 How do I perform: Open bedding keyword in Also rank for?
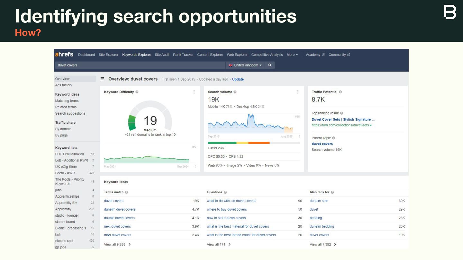coord(316,218)
